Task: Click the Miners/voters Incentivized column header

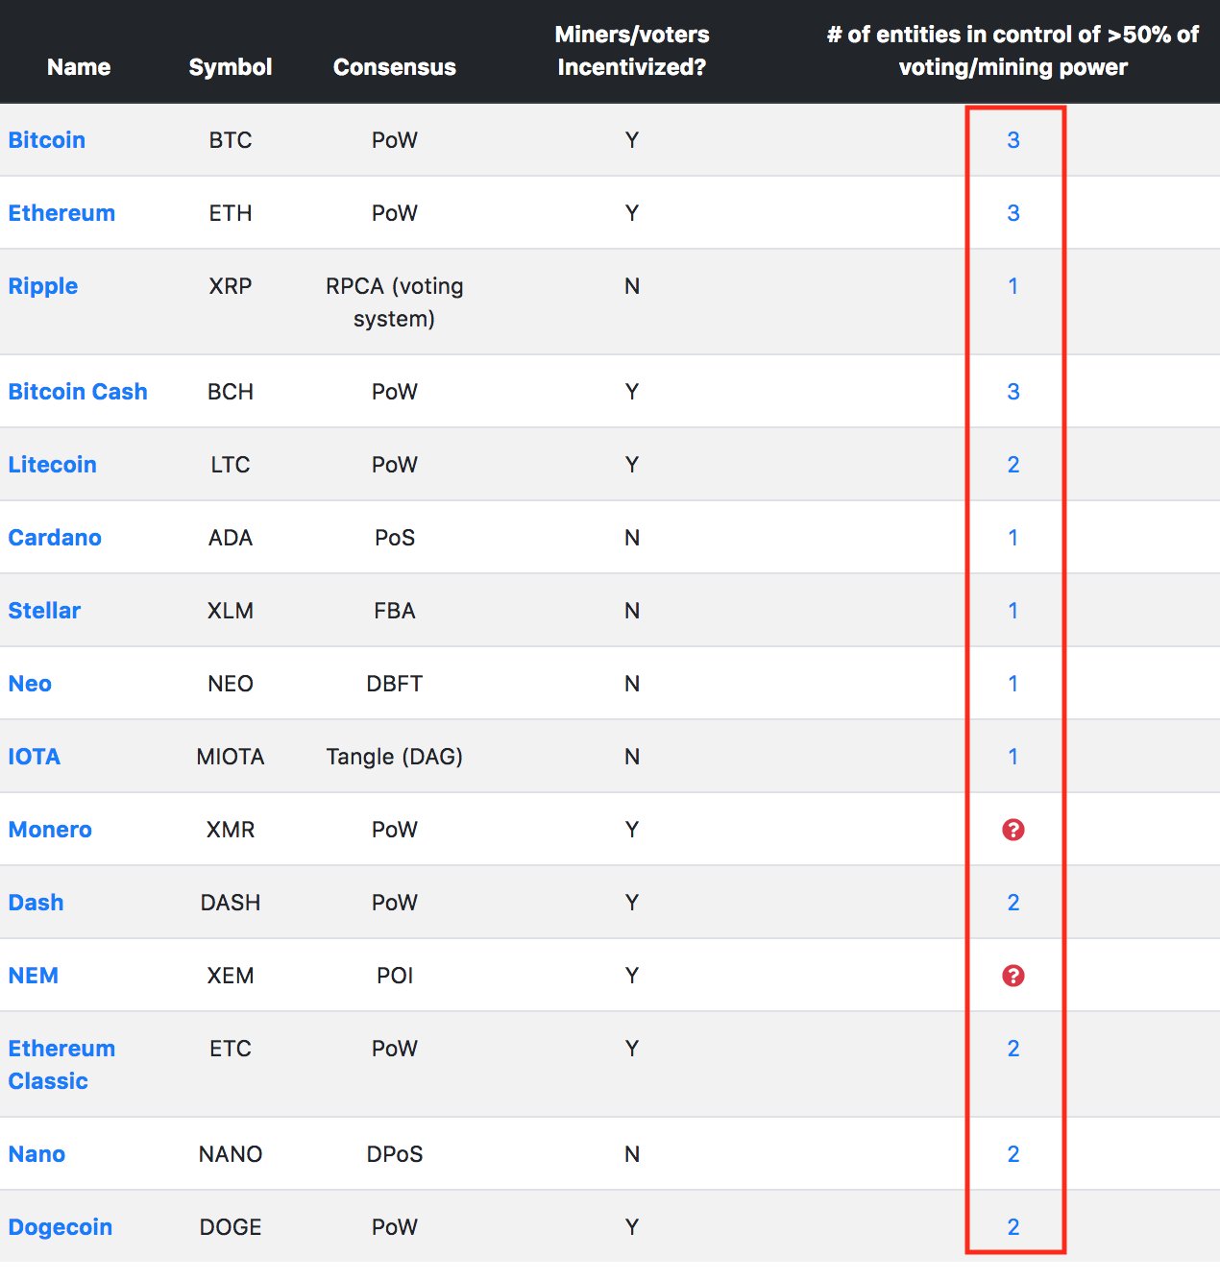Action: pos(632,51)
